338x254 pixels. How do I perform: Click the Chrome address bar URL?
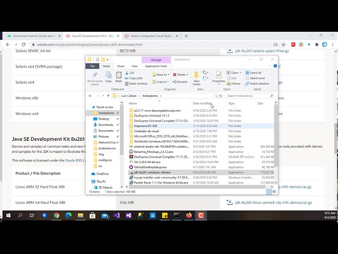(90, 44)
